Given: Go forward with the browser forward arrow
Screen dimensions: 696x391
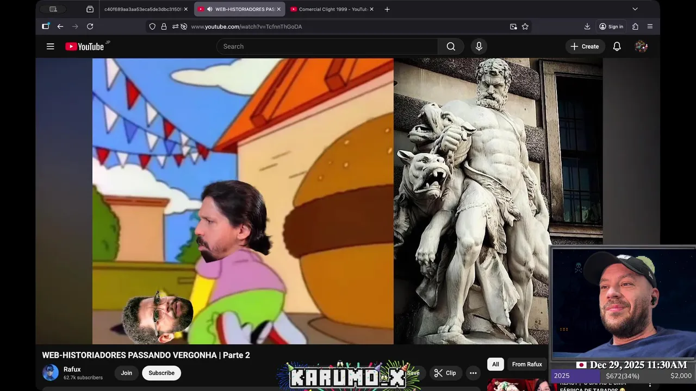Looking at the screenshot, I should [75, 26].
